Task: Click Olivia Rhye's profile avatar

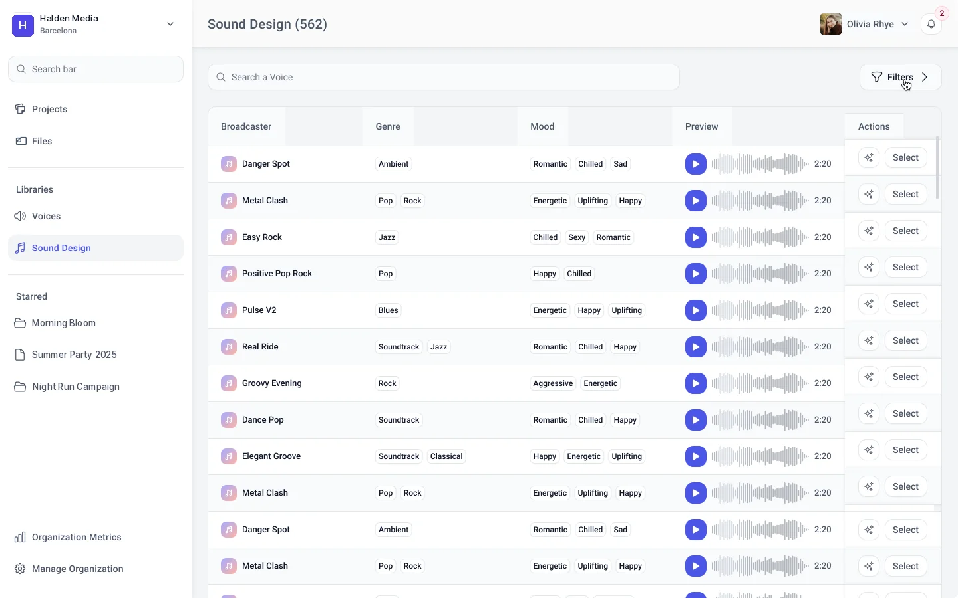Action: [831, 24]
